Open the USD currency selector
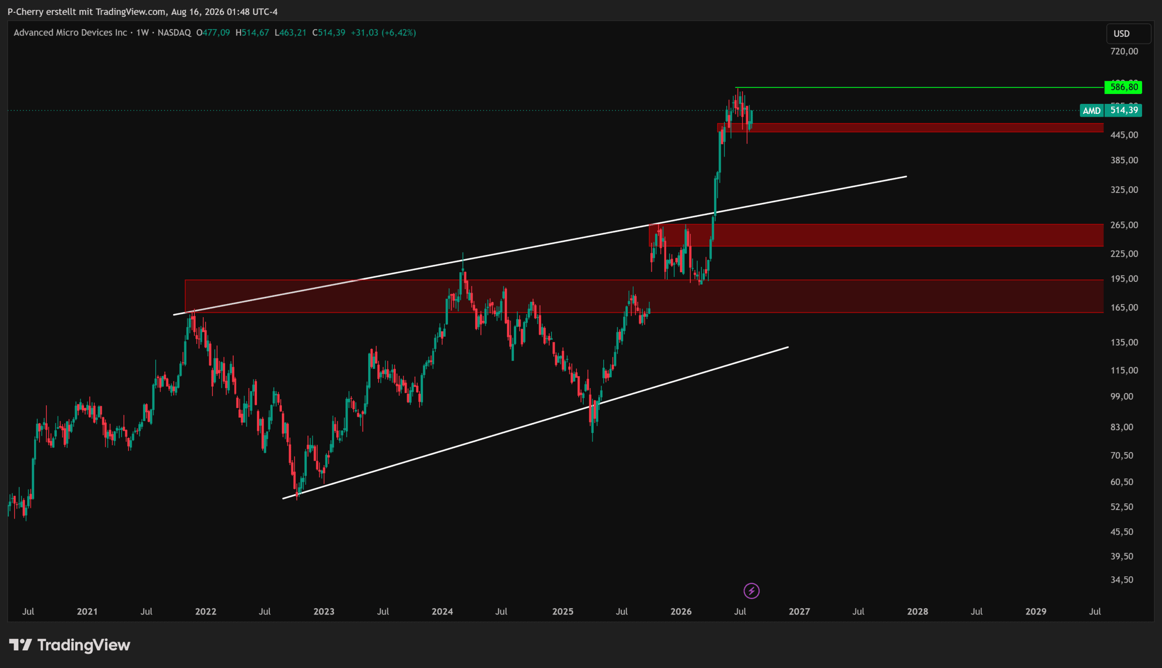 coord(1129,34)
